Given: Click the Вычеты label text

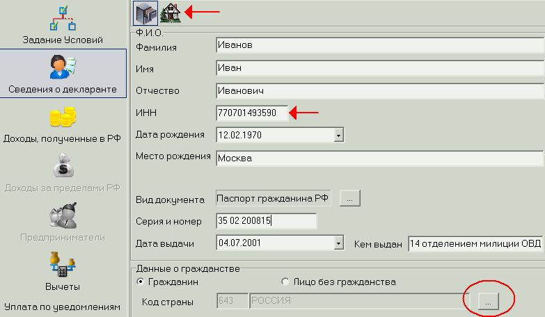Looking at the screenshot, I should coord(63,287).
